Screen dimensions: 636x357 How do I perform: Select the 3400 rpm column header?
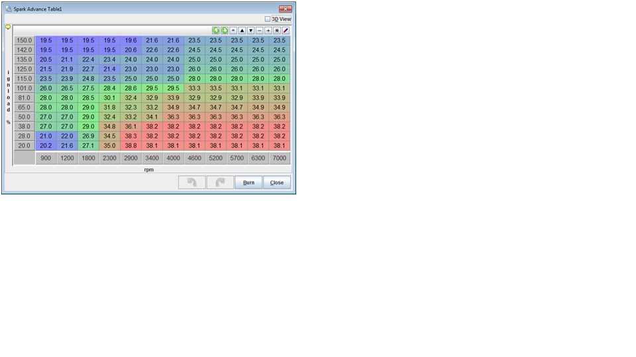pyautogui.click(x=152, y=158)
